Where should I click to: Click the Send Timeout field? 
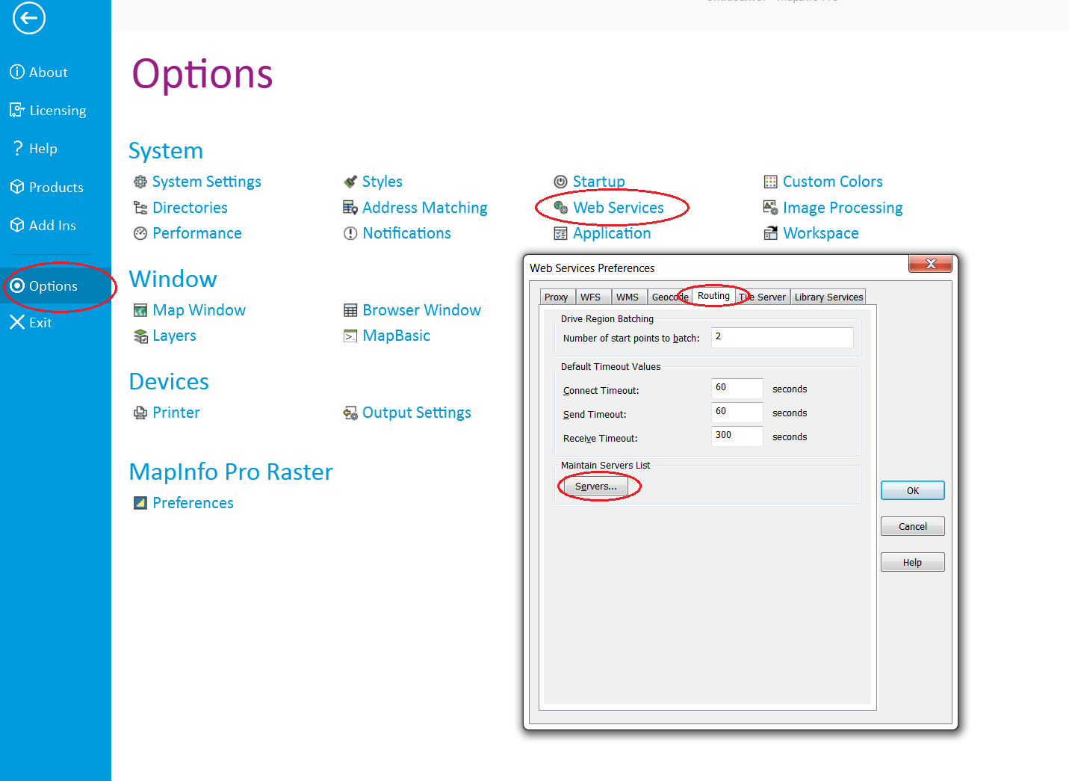(x=737, y=413)
